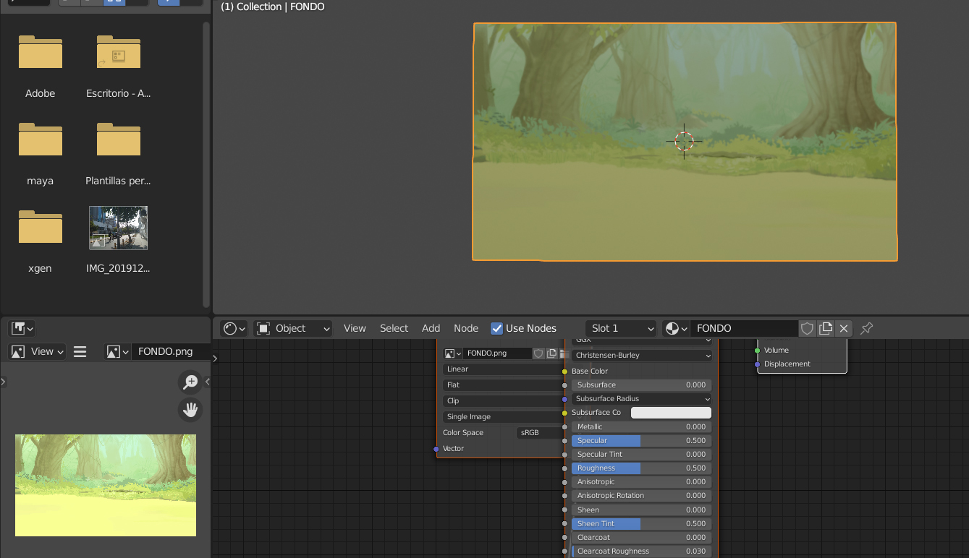Open the image editor View mode dropdown

click(x=38, y=352)
